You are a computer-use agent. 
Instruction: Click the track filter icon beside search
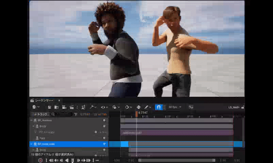(76, 114)
